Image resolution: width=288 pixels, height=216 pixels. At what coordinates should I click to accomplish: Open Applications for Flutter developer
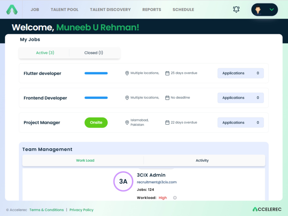pos(240,73)
